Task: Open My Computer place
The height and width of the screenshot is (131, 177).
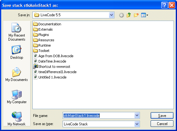Action: tap(17, 97)
